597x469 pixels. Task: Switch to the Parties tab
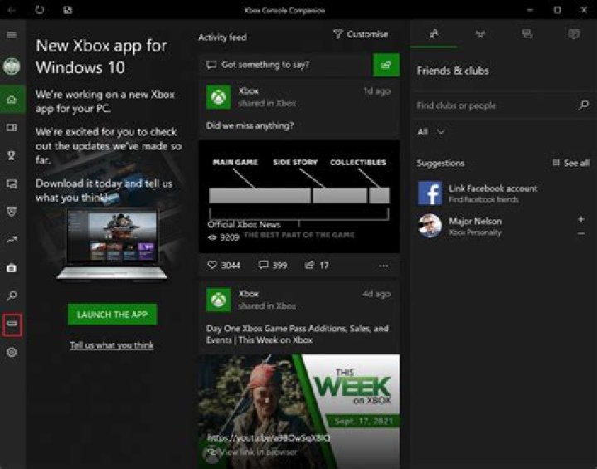pyautogui.click(x=479, y=34)
